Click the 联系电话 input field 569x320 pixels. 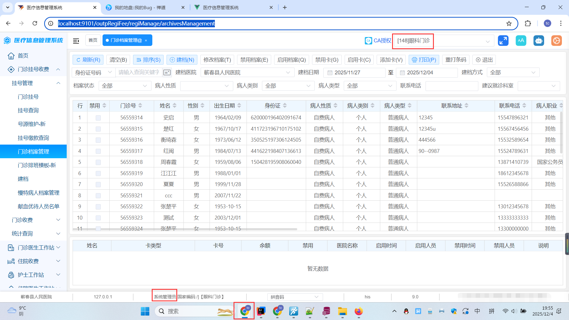[x=452, y=86]
